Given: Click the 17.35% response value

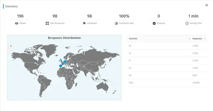Looking at the screenshot, I should click(x=195, y=53).
